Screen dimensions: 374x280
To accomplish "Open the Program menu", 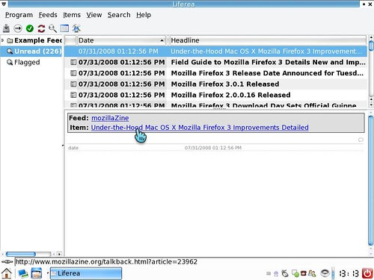I will click(19, 15).
